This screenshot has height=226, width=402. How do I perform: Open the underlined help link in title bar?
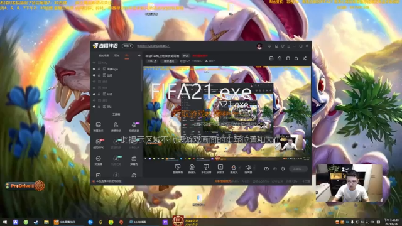point(153,46)
